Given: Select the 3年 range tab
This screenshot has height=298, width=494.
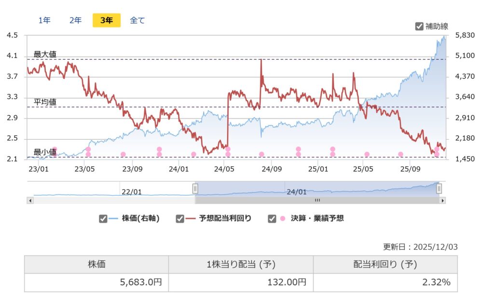Looking at the screenshot, I should (107, 20).
